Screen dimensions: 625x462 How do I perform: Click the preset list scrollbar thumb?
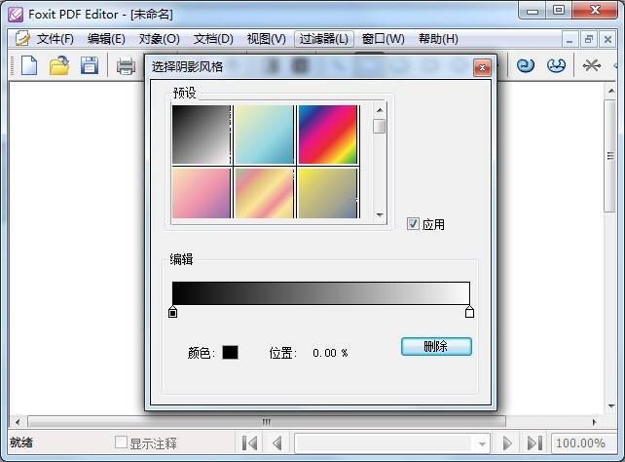[x=380, y=126]
